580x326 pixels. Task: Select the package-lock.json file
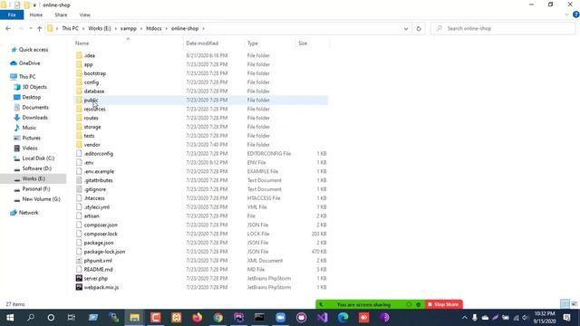pos(104,252)
